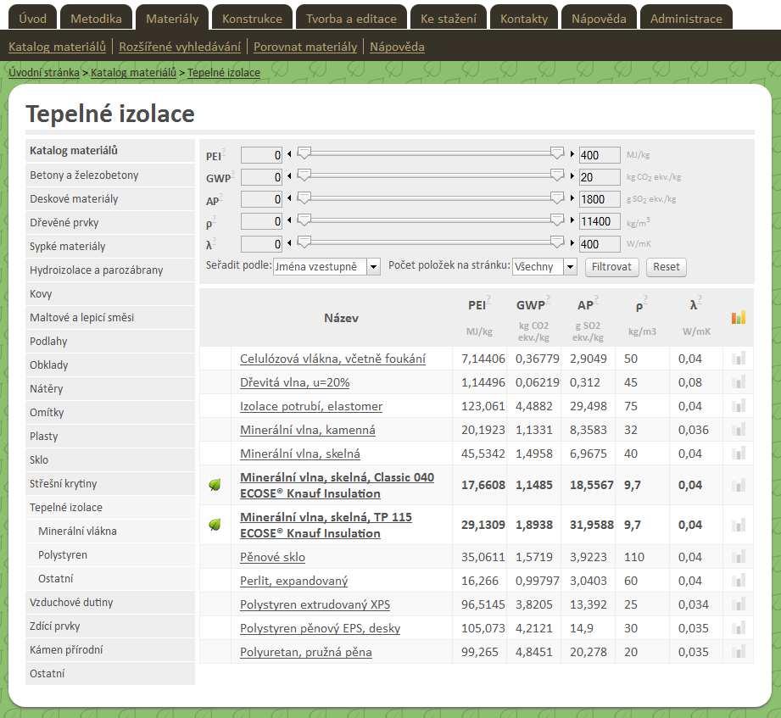Click compare icon for Minerální vlna, kamenná row
The height and width of the screenshot is (718, 781).
[x=738, y=430]
